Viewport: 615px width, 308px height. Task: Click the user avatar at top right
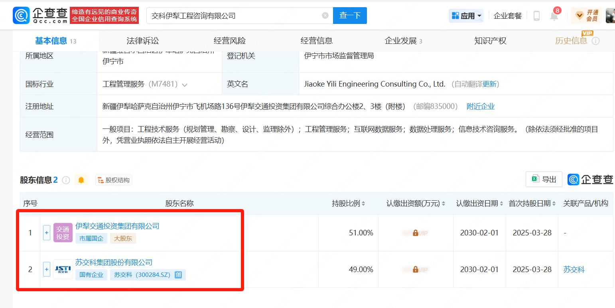pyautogui.click(x=610, y=16)
